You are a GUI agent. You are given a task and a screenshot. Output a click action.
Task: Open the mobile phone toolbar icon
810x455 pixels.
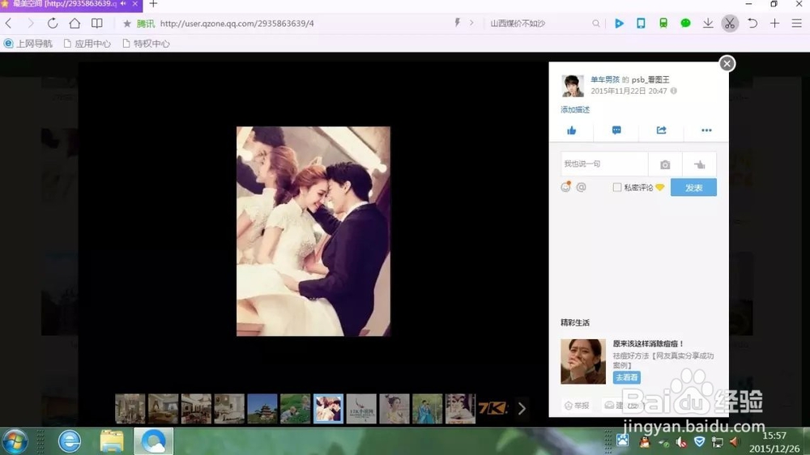[x=641, y=23]
